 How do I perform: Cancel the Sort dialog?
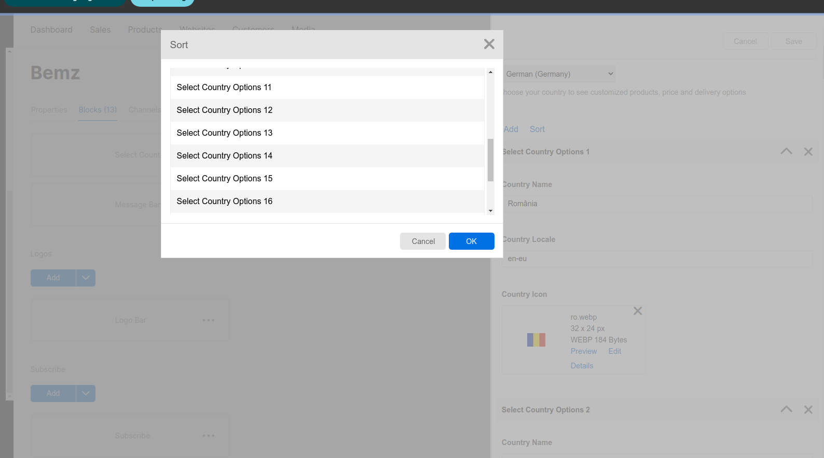423,241
